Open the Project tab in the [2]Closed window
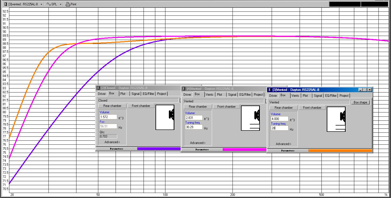Viewport: 391px width, 198px height. tap(161, 94)
